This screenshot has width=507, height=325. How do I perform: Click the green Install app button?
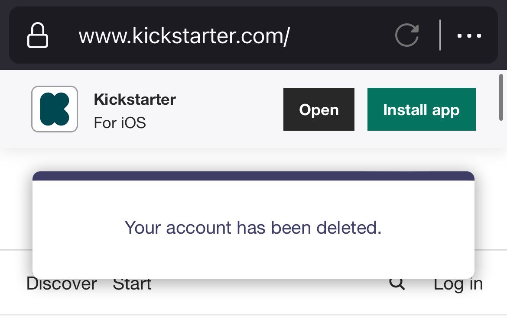(421, 109)
